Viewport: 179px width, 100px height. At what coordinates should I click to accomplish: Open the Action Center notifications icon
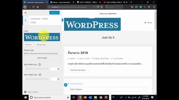[x=152, y=97]
